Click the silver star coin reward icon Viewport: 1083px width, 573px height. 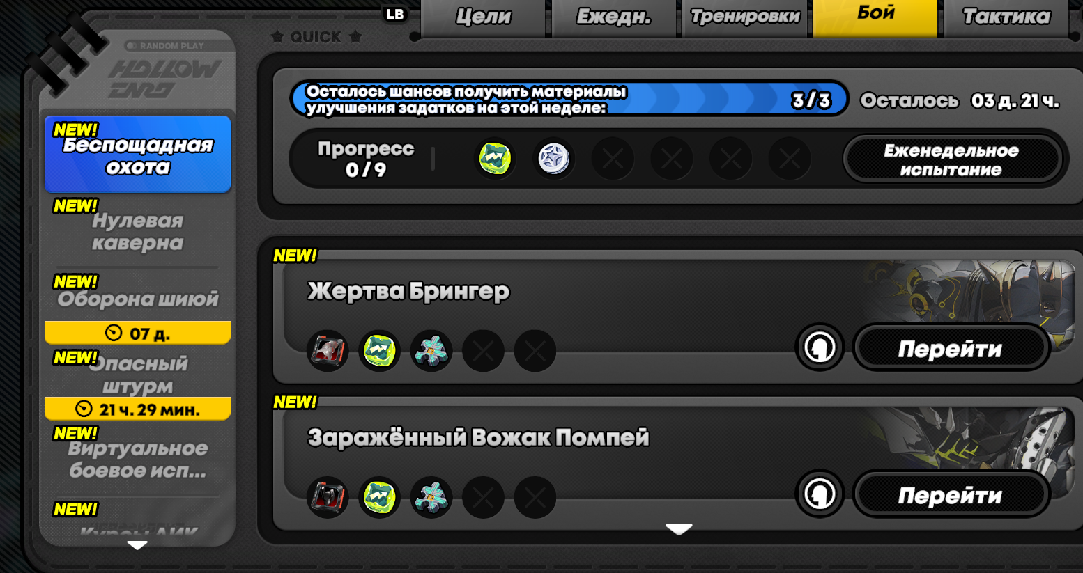(554, 158)
